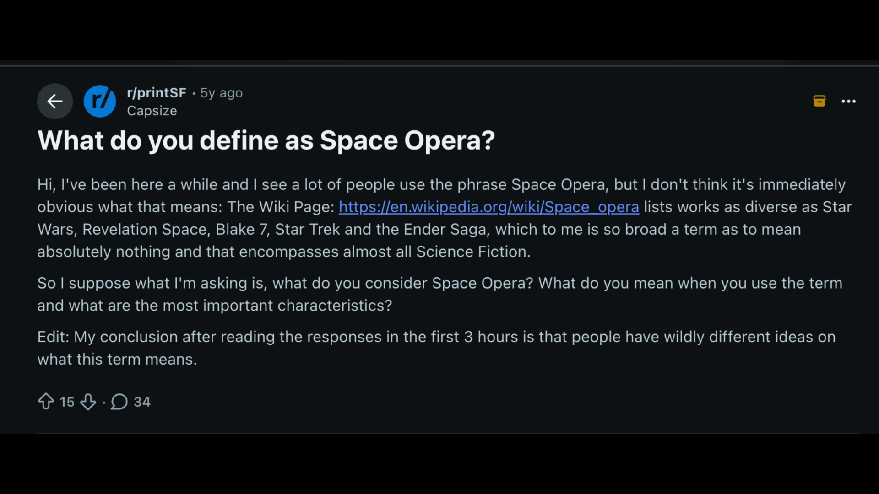Click the 15 vote score

point(67,402)
